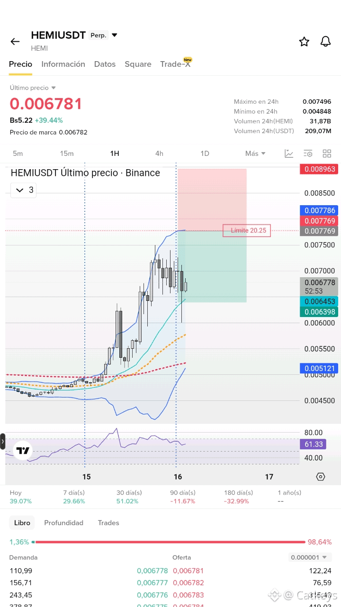Screen dimensions: 341x607
Task: Open chart scale settings hexagon icon
Action: point(321,477)
